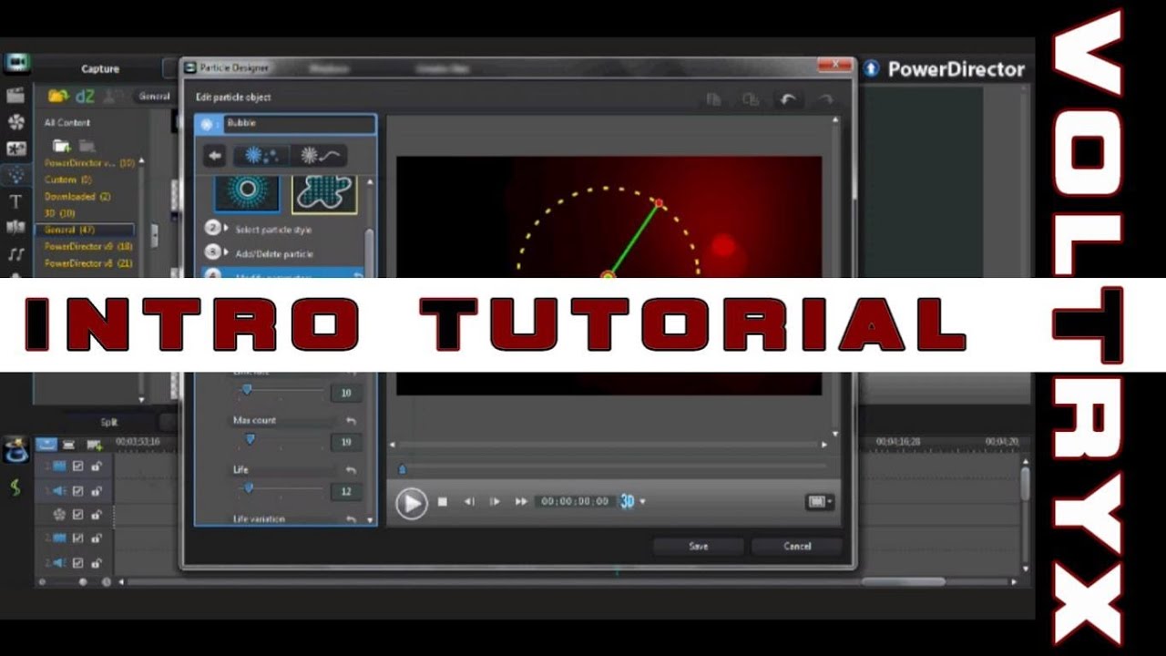The width and height of the screenshot is (1166, 656).
Task: Open the PiP Objects Room icon
Action: point(15,148)
